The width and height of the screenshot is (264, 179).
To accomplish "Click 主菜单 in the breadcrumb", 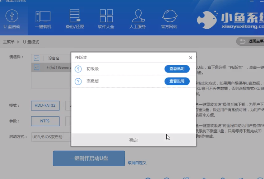I will pyautogui.click(x=9, y=42).
